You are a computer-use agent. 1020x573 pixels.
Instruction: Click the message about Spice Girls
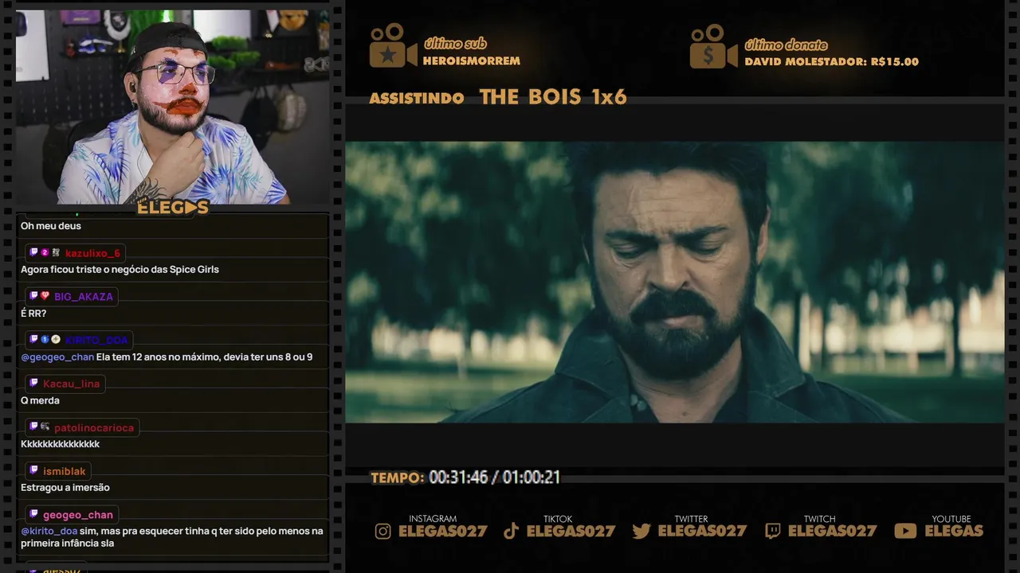120,270
